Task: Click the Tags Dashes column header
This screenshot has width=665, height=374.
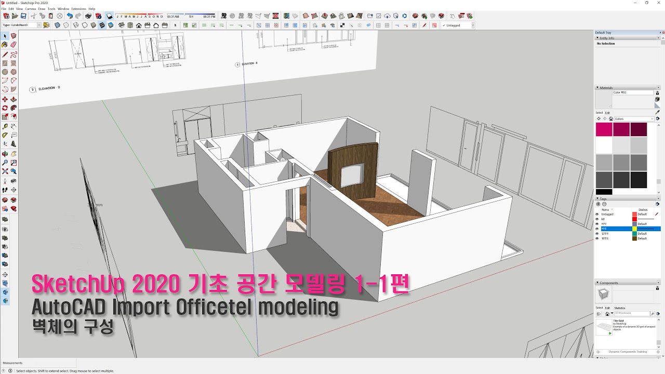Action: [x=643, y=209]
